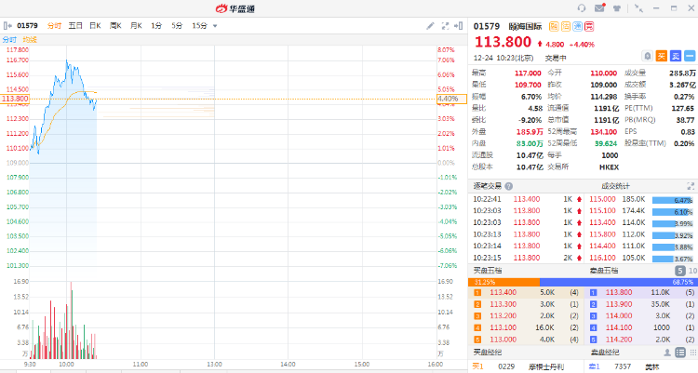Open the mail messages icon

pos(598,8)
